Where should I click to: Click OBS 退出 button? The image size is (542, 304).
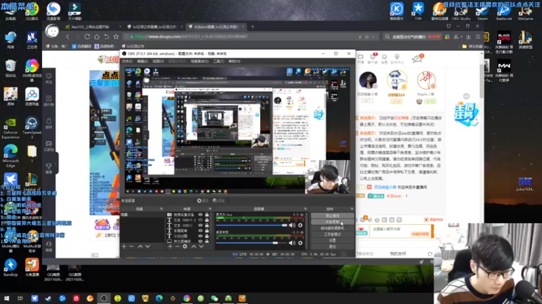pyautogui.click(x=332, y=247)
